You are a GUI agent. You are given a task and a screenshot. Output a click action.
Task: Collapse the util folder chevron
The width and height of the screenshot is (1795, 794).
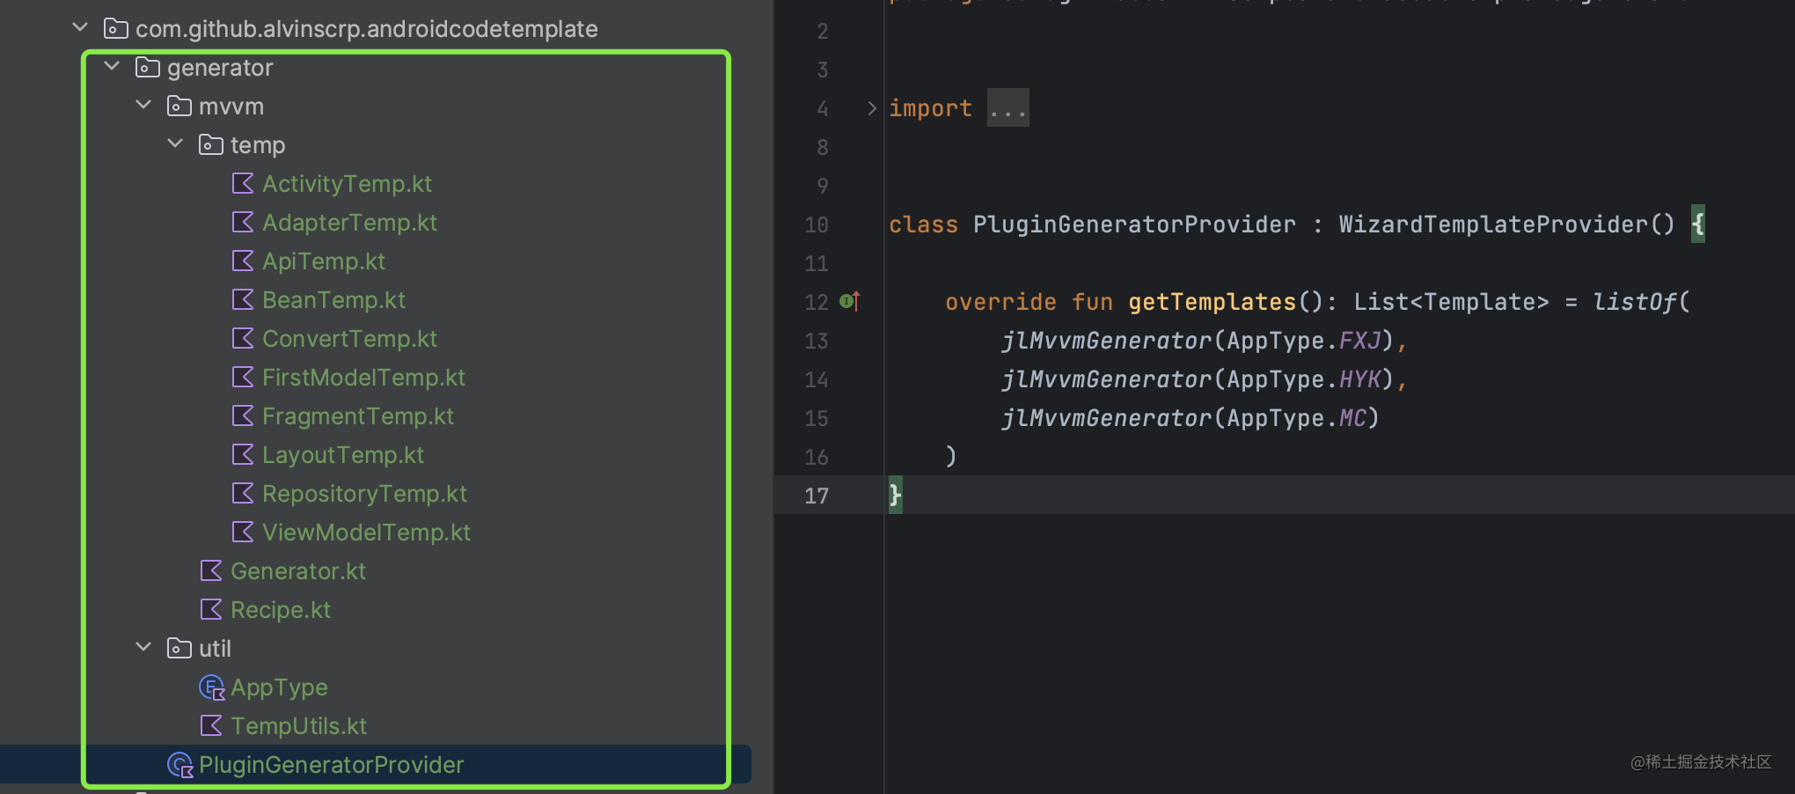tap(143, 647)
